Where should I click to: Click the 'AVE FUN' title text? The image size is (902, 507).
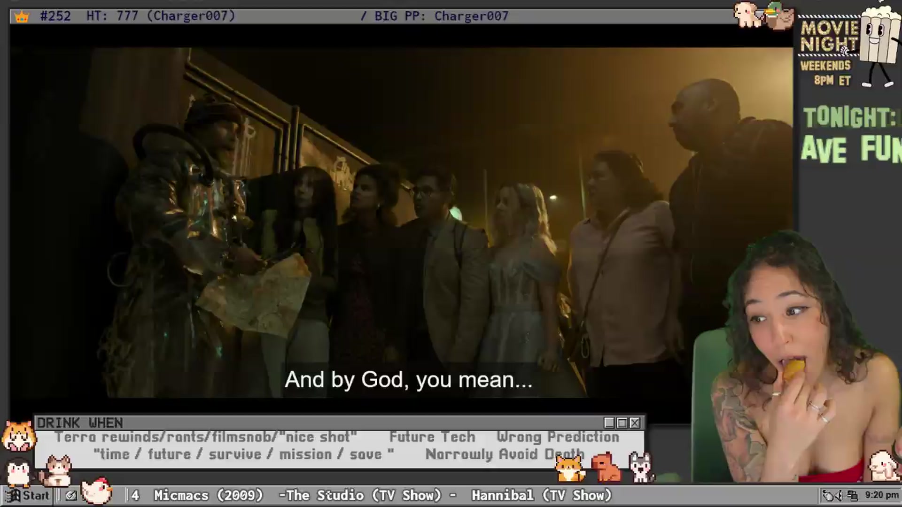pyautogui.click(x=851, y=149)
